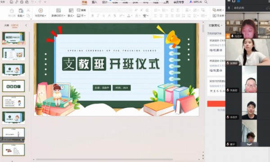Click the Increase Font Size icon
Screen dimensions: 270x162
[x=136, y=10]
